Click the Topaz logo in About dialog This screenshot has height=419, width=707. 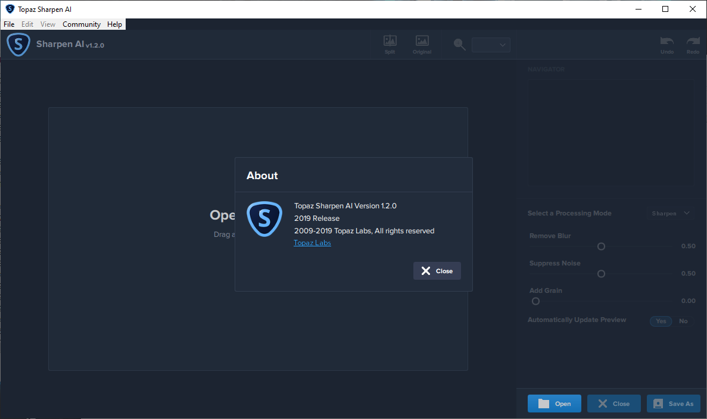coord(264,219)
